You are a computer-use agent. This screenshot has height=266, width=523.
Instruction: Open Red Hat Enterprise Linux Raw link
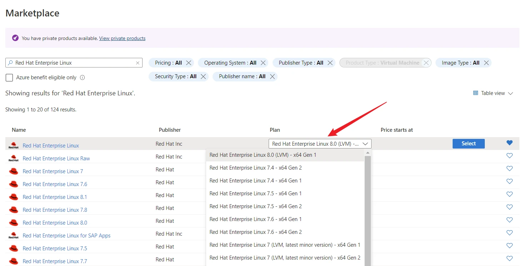(56, 159)
